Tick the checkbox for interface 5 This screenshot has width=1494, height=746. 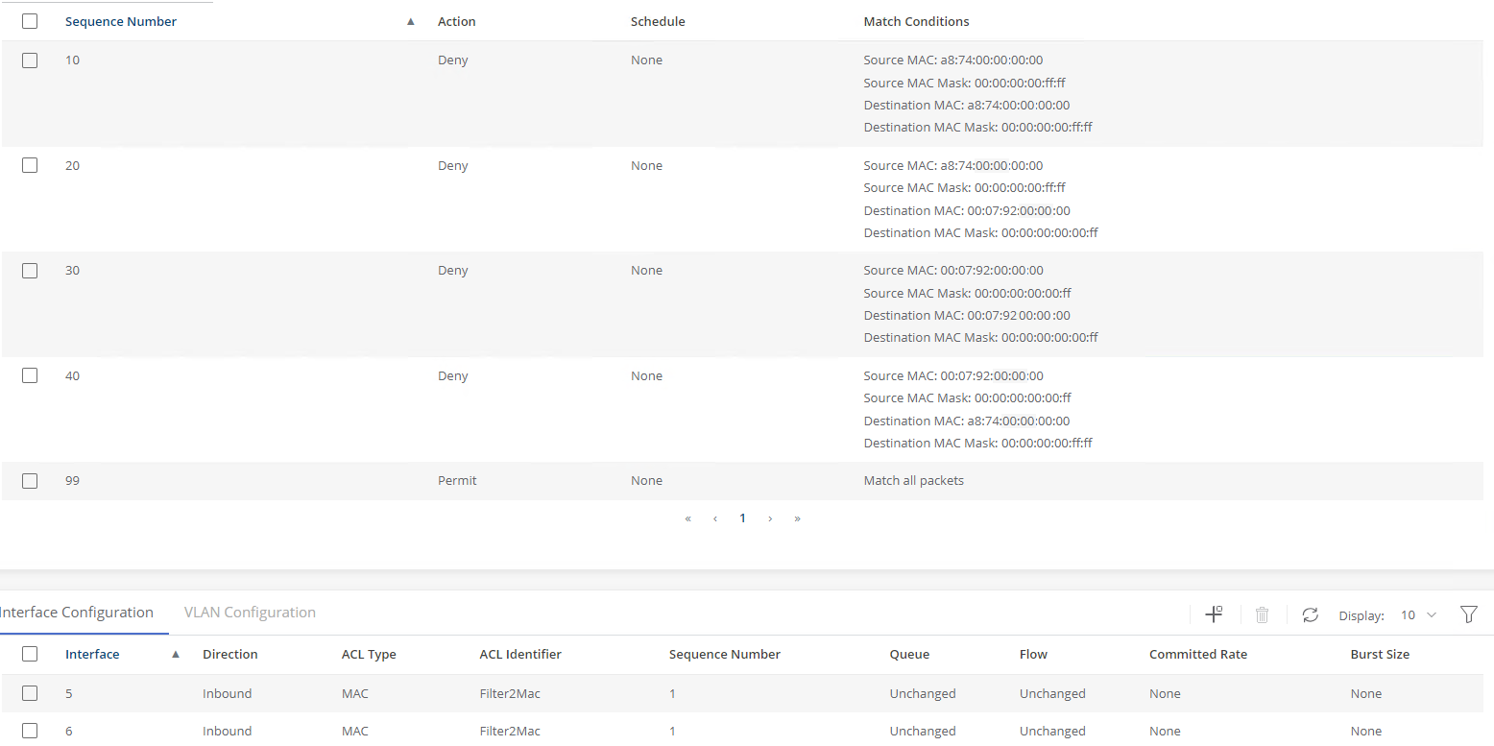[x=30, y=693]
